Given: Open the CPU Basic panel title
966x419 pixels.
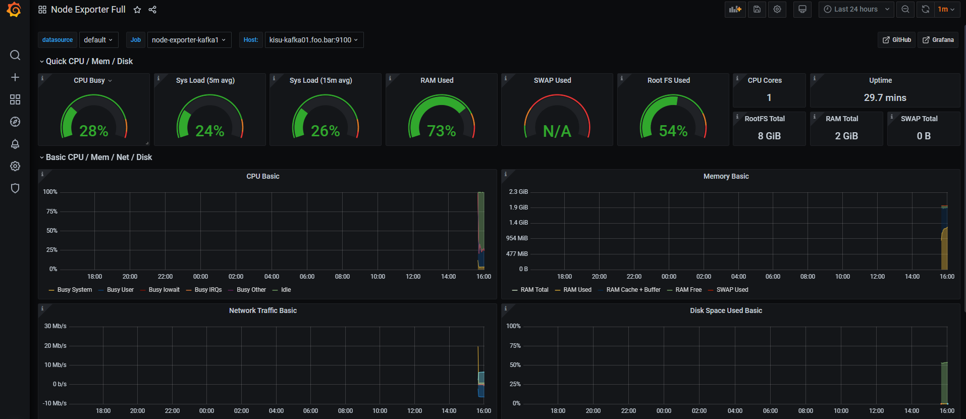Looking at the screenshot, I should click(x=263, y=176).
